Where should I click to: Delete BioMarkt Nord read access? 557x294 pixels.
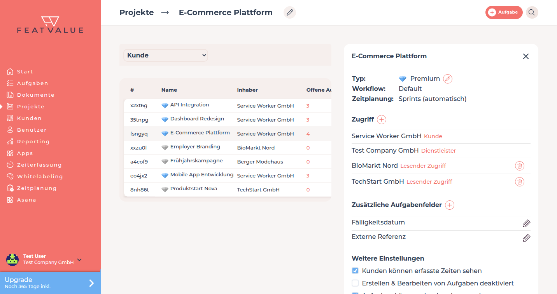pos(520,166)
